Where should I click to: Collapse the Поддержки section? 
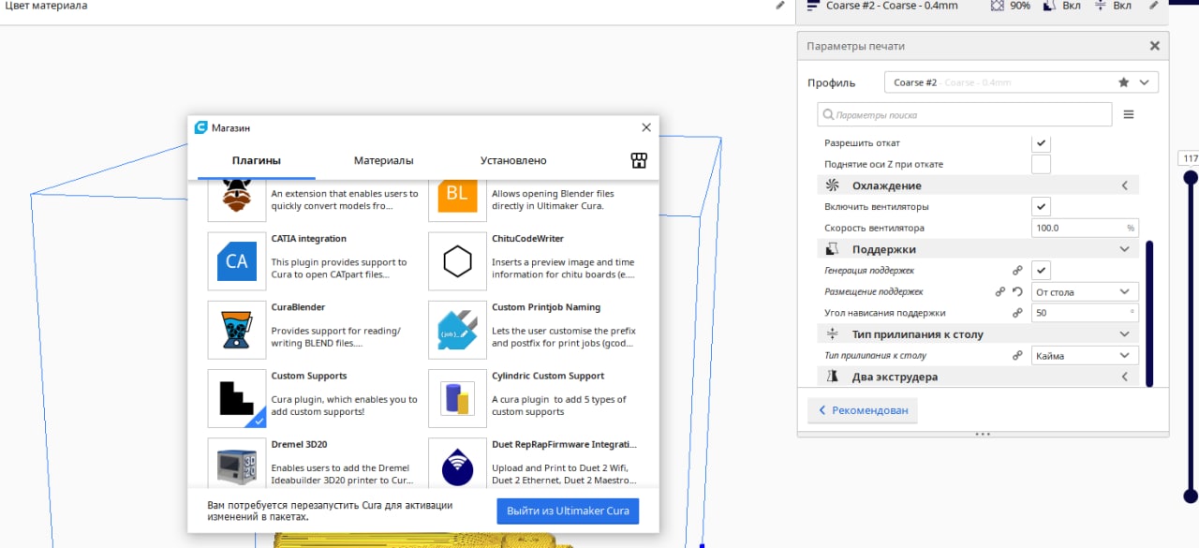point(978,249)
